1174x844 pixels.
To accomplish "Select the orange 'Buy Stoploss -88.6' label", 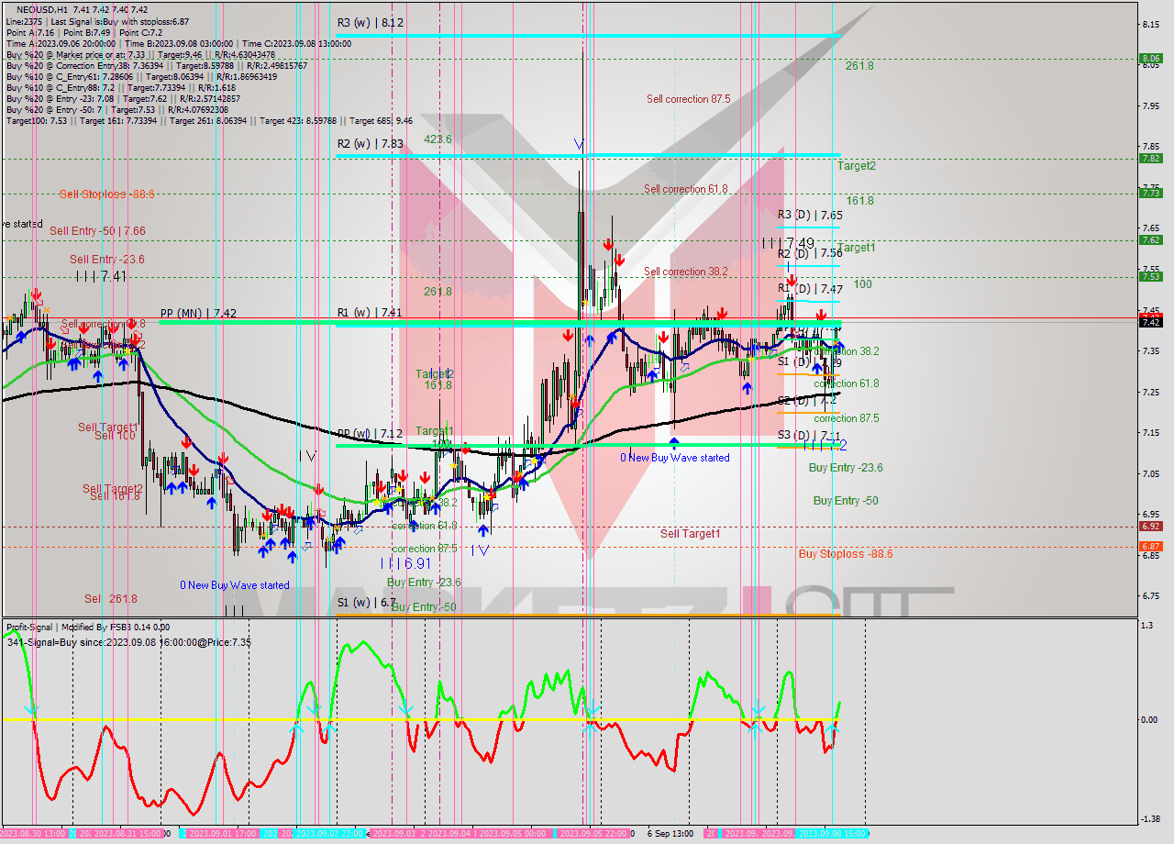I will (x=845, y=554).
